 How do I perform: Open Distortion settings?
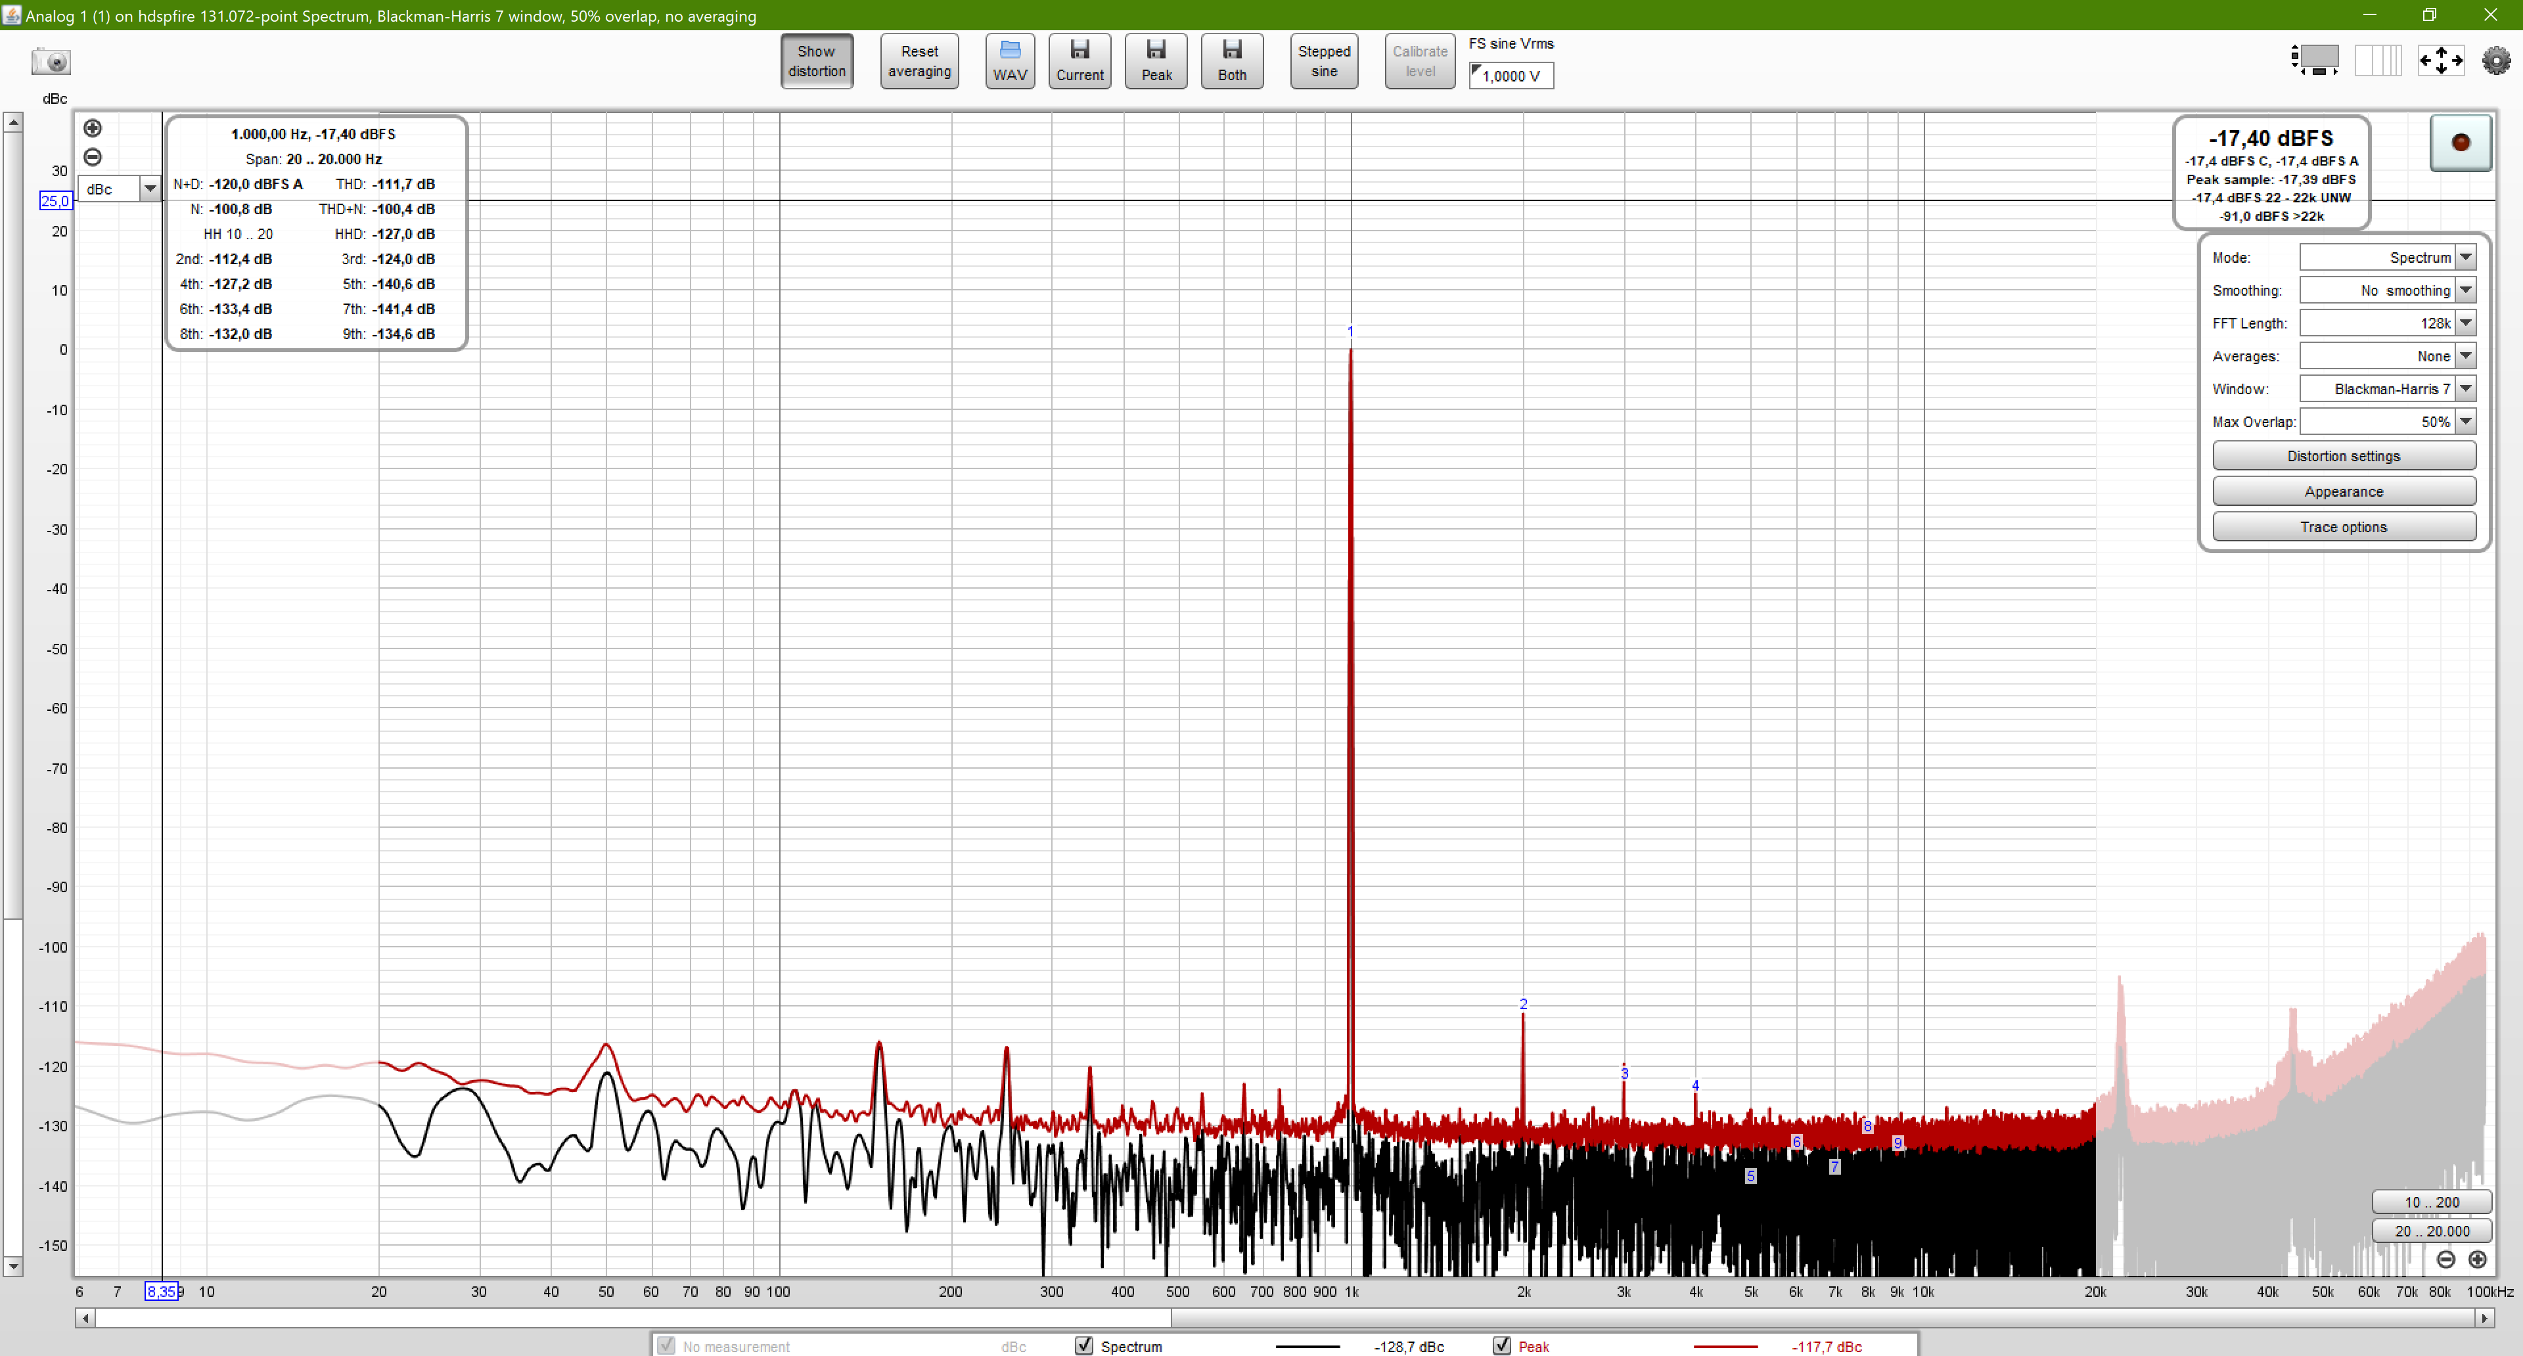coord(2343,456)
